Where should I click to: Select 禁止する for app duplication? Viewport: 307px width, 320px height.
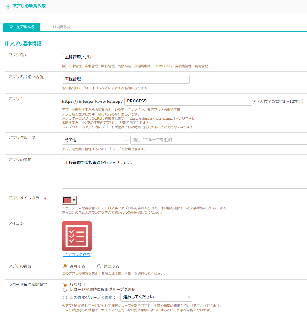pyautogui.click(x=99, y=266)
